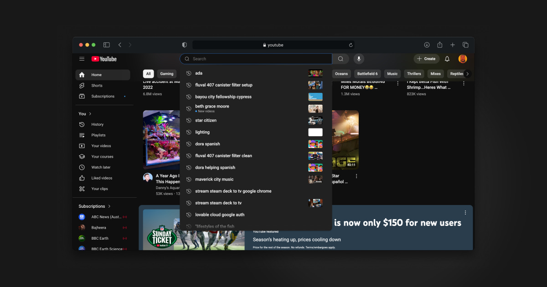Select the Thrillers category chip
The height and width of the screenshot is (287, 547).
[414, 74]
